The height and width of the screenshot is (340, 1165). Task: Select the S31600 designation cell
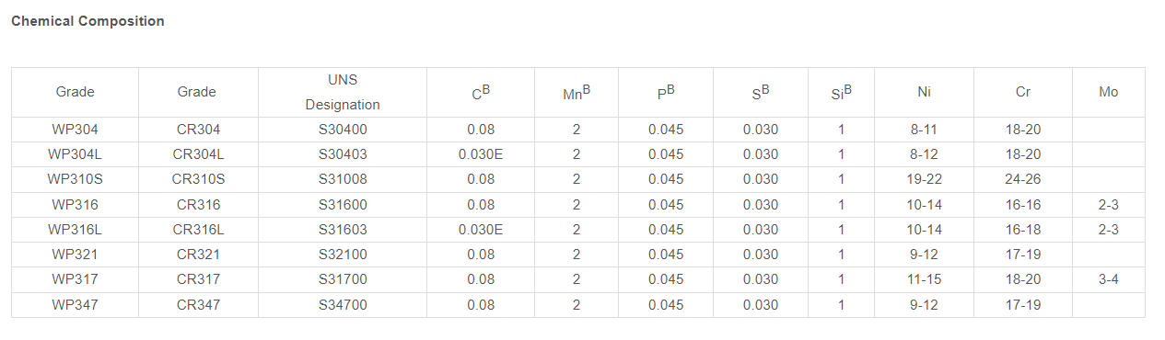pos(343,205)
